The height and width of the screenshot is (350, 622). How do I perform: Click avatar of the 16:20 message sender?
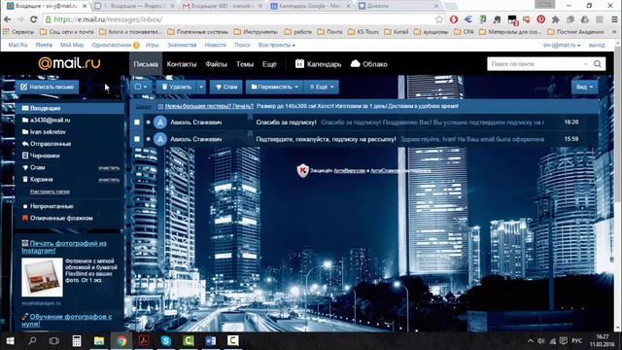160,122
